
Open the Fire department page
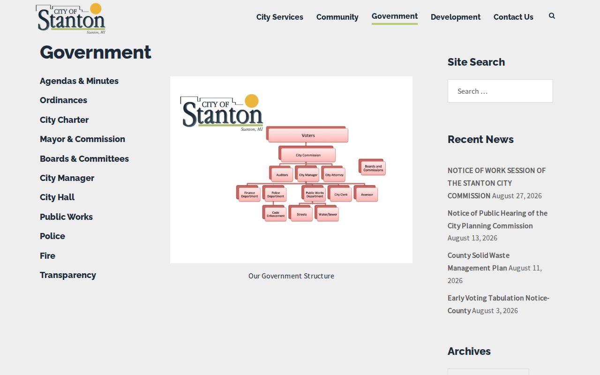tap(47, 255)
